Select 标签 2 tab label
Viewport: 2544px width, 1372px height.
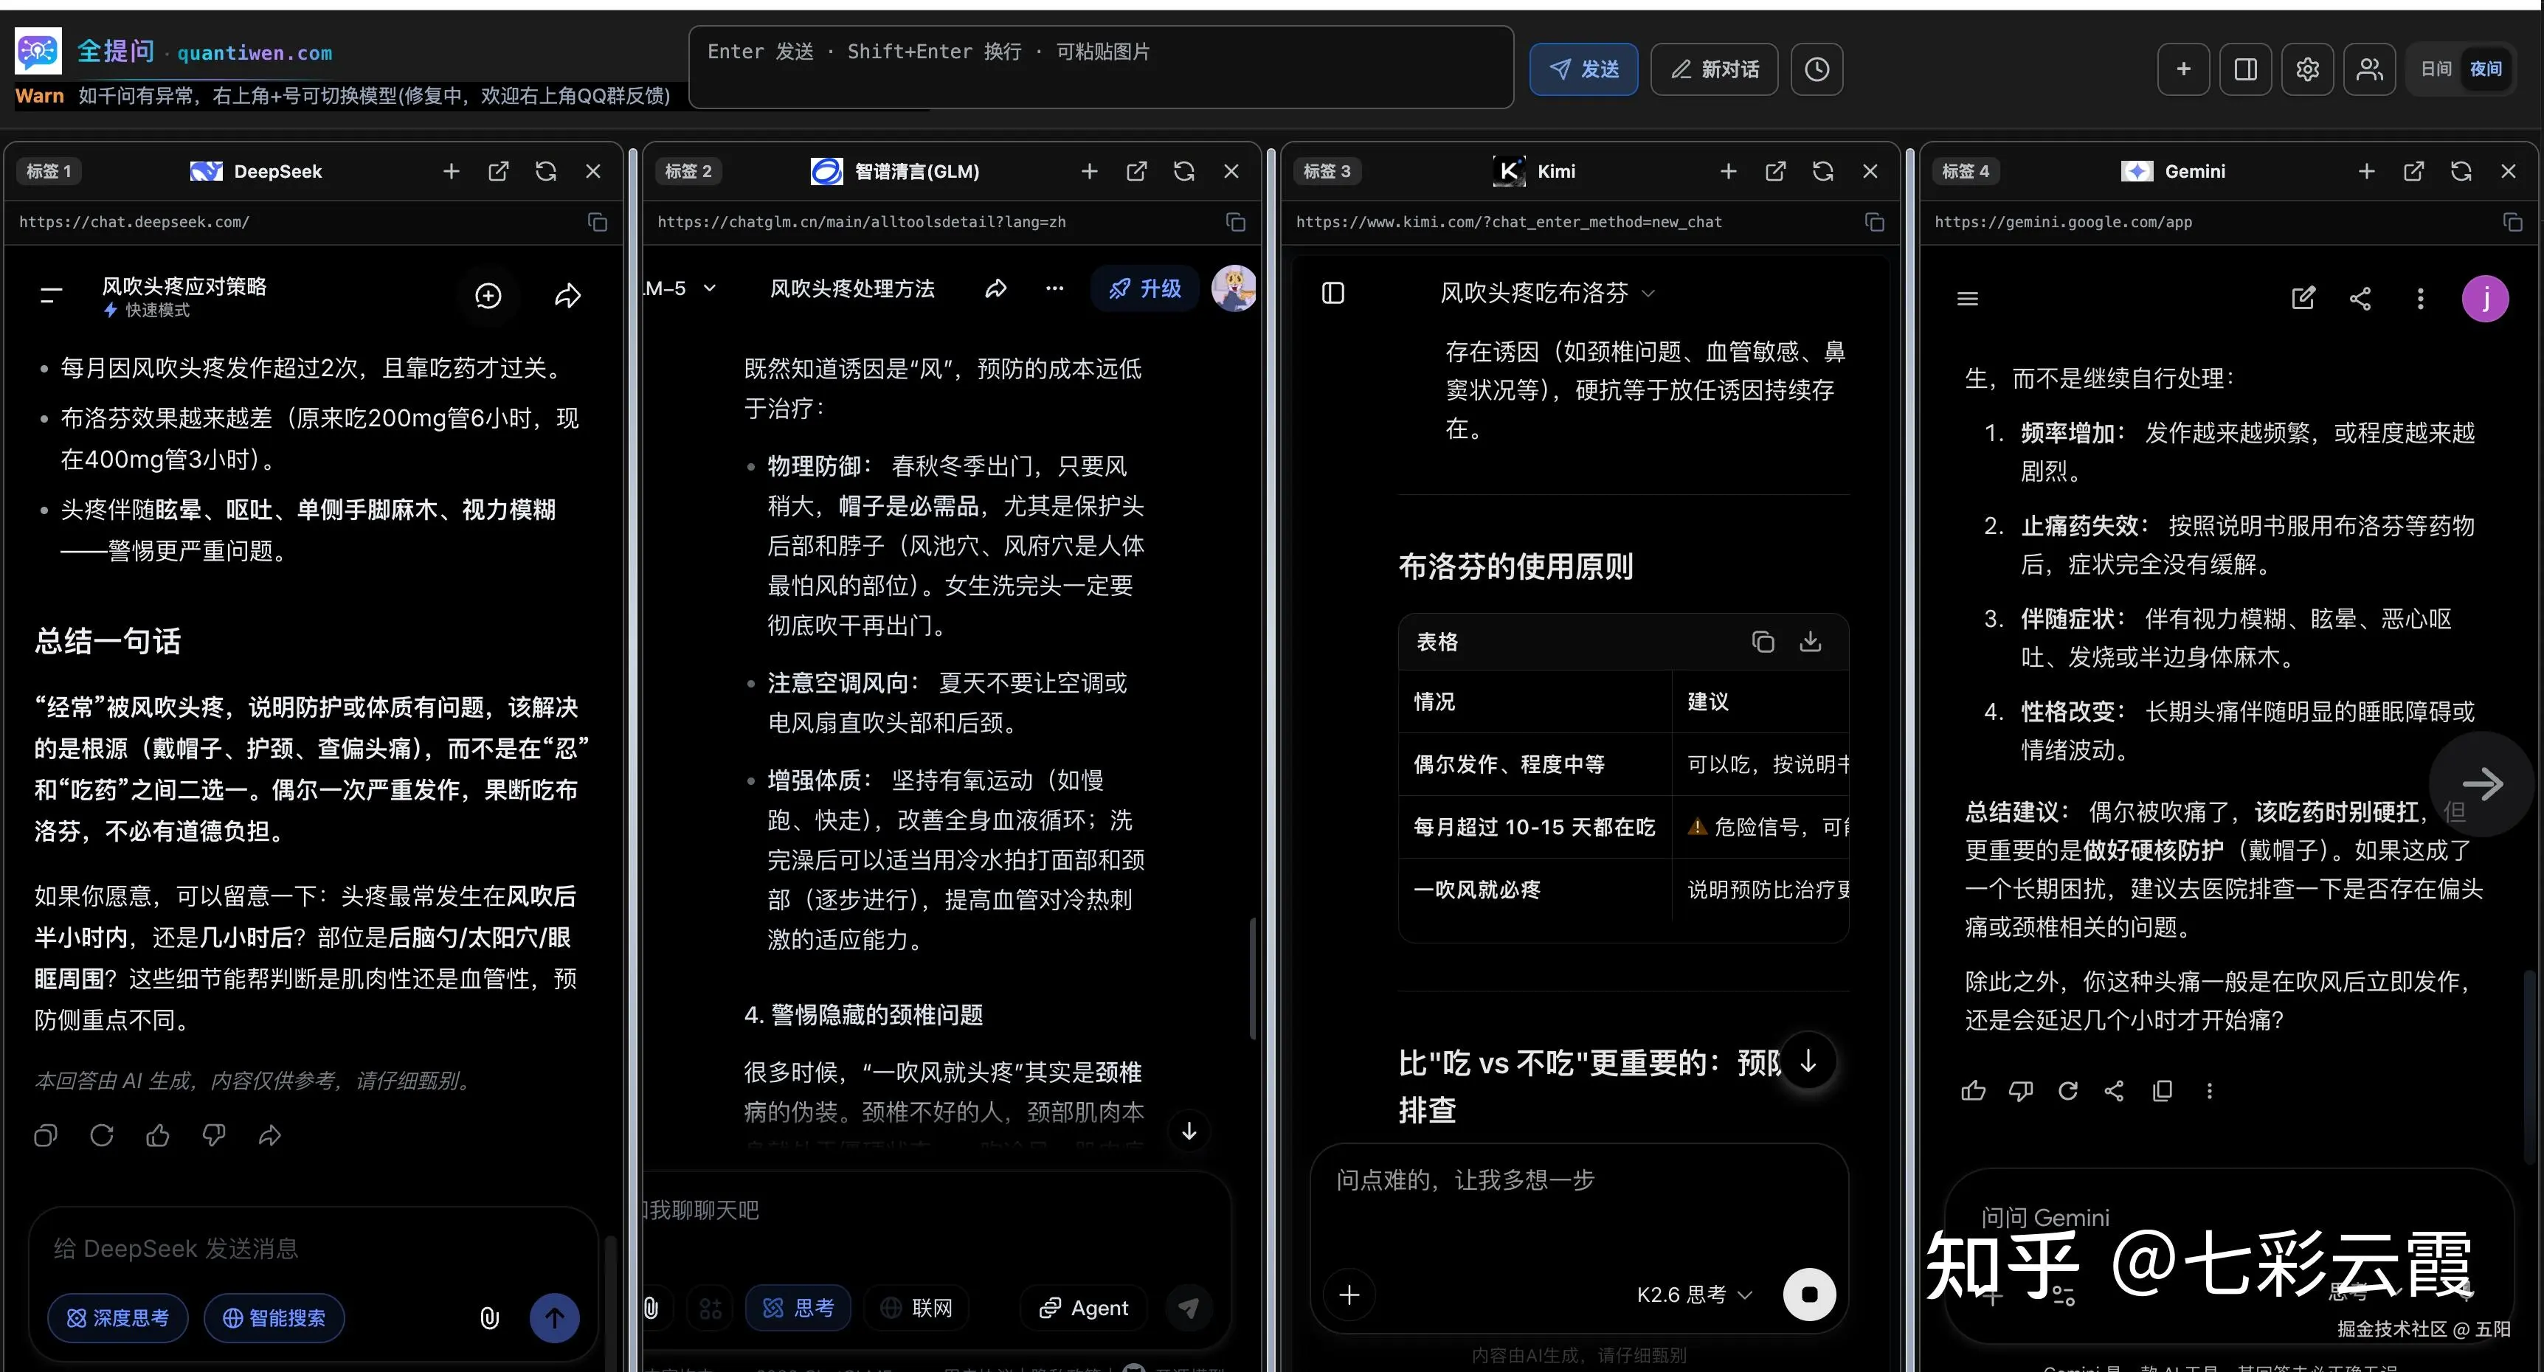point(688,170)
